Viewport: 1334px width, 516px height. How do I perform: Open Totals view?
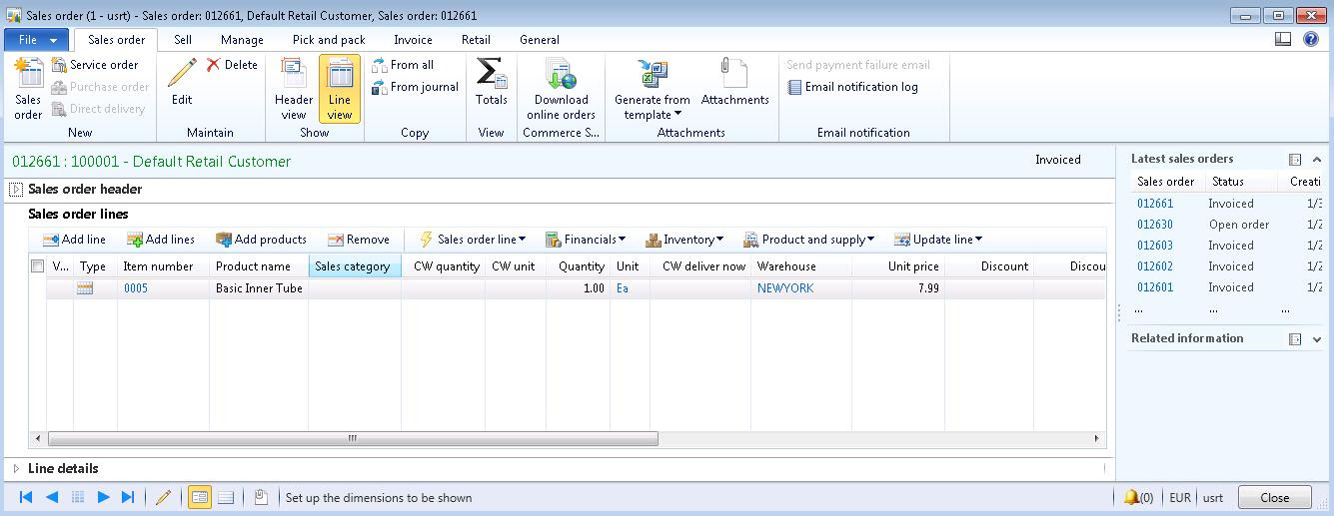coord(491,82)
